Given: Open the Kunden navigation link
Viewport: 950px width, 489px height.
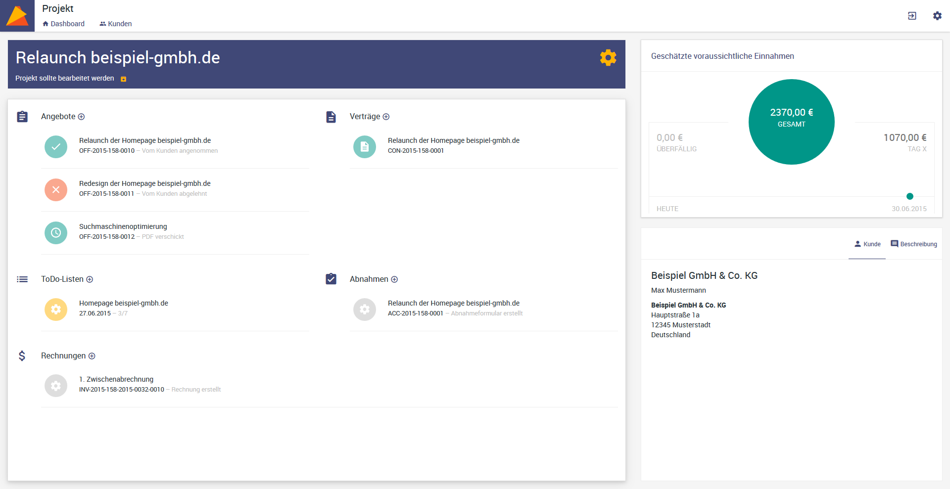Looking at the screenshot, I should 116,24.
